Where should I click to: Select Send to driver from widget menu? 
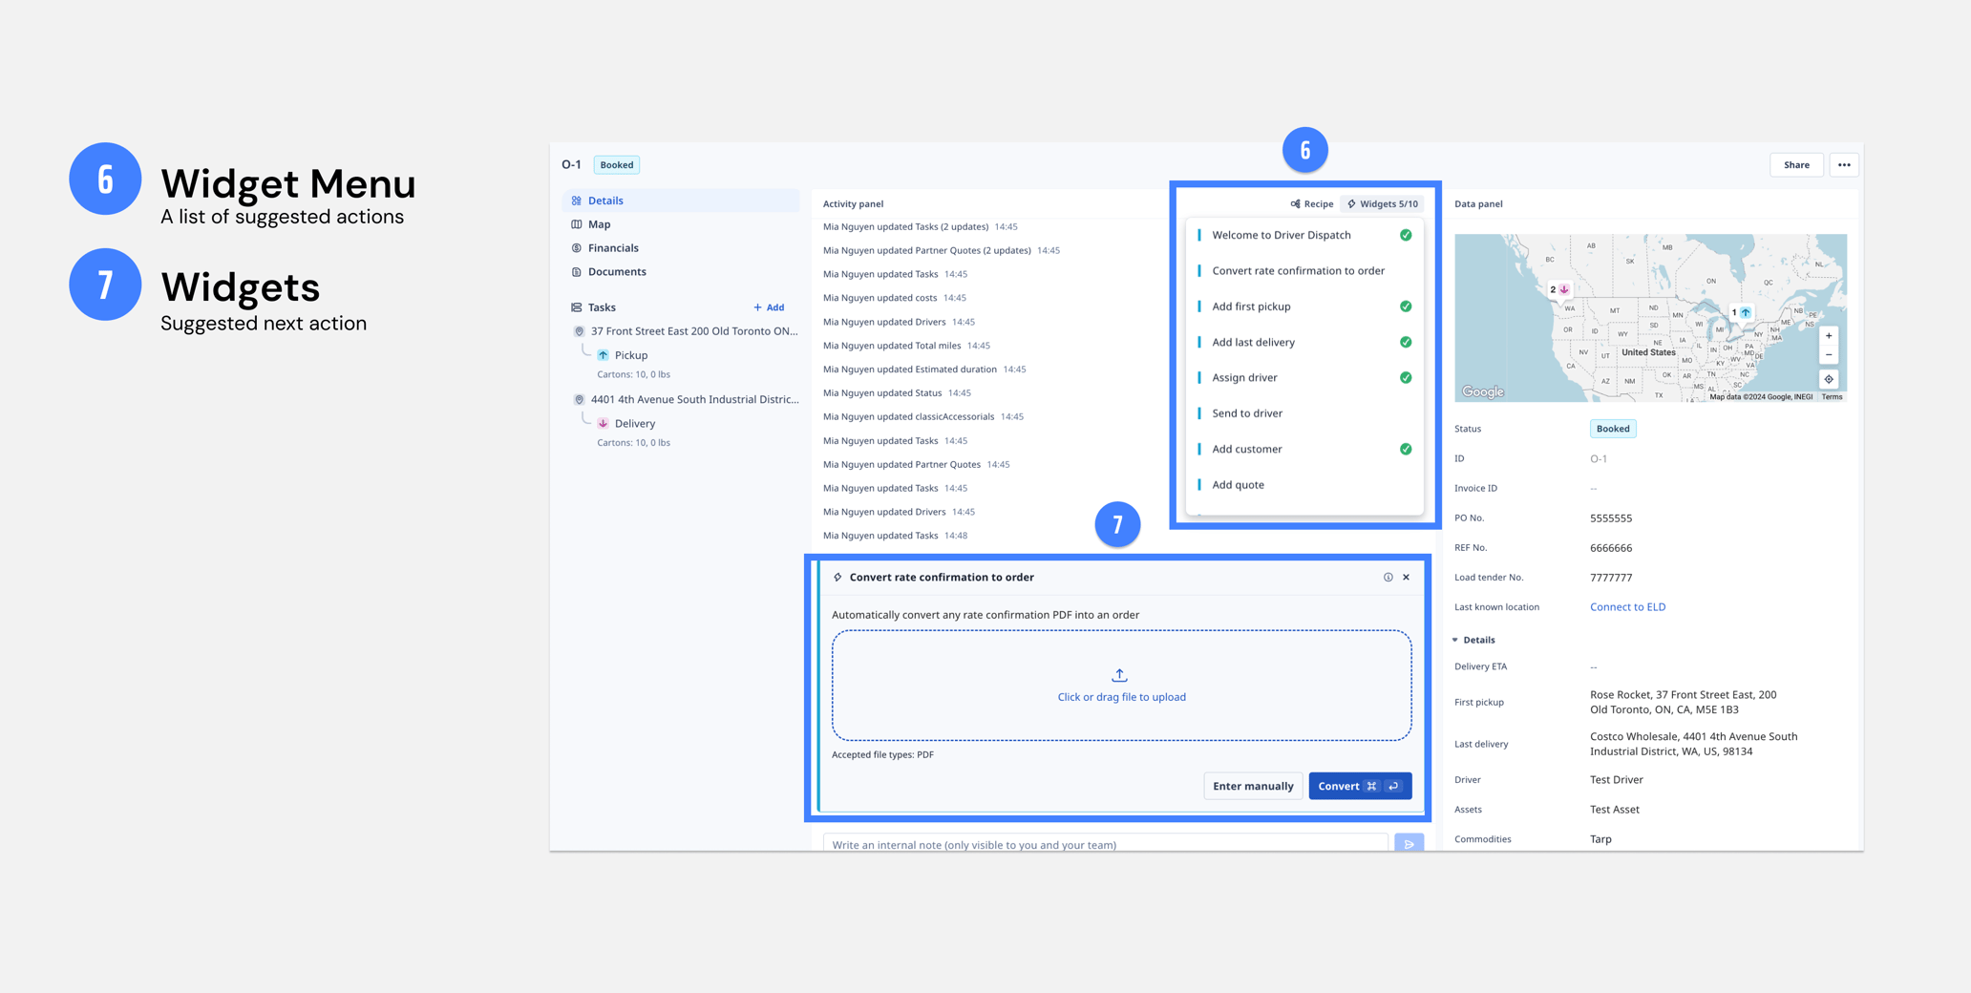pos(1247,413)
